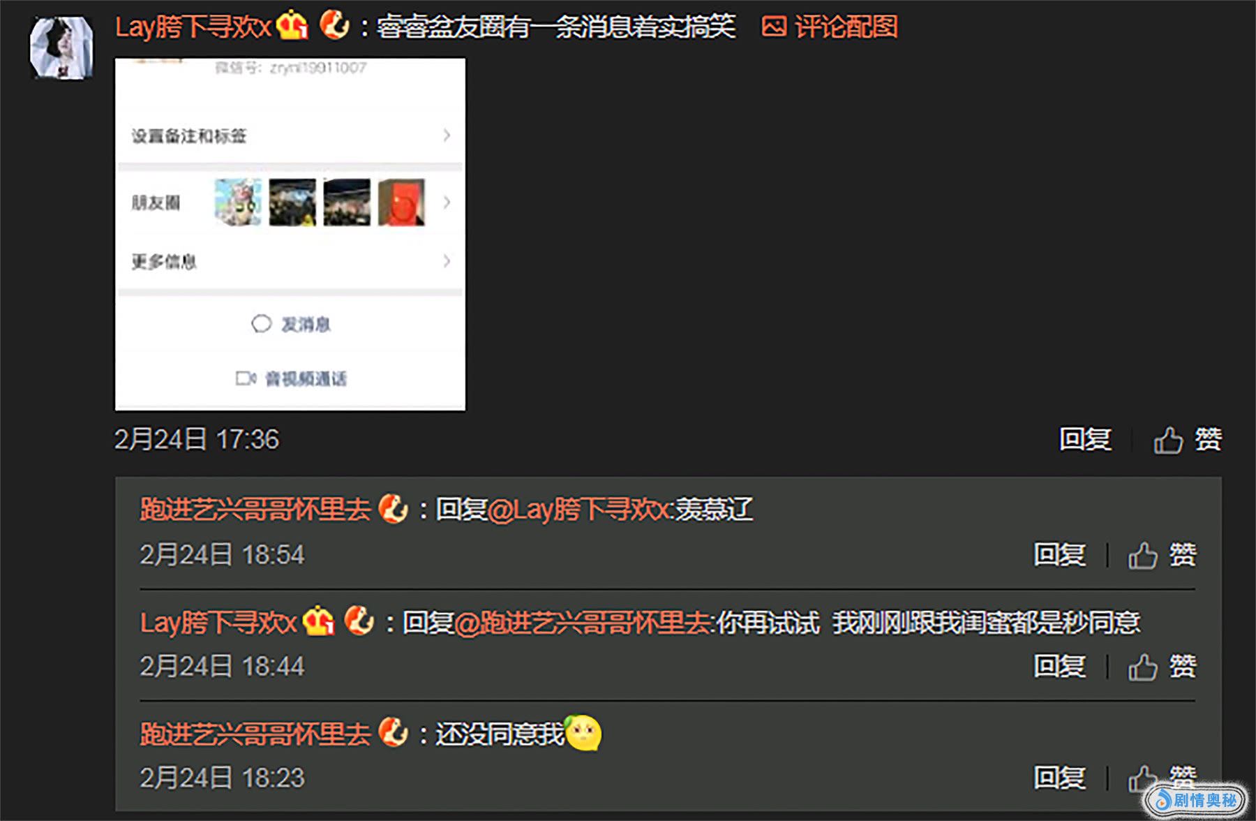Click the video camera icon for 音视频通话
The height and width of the screenshot is (821, 1256).
pos(246,378)
